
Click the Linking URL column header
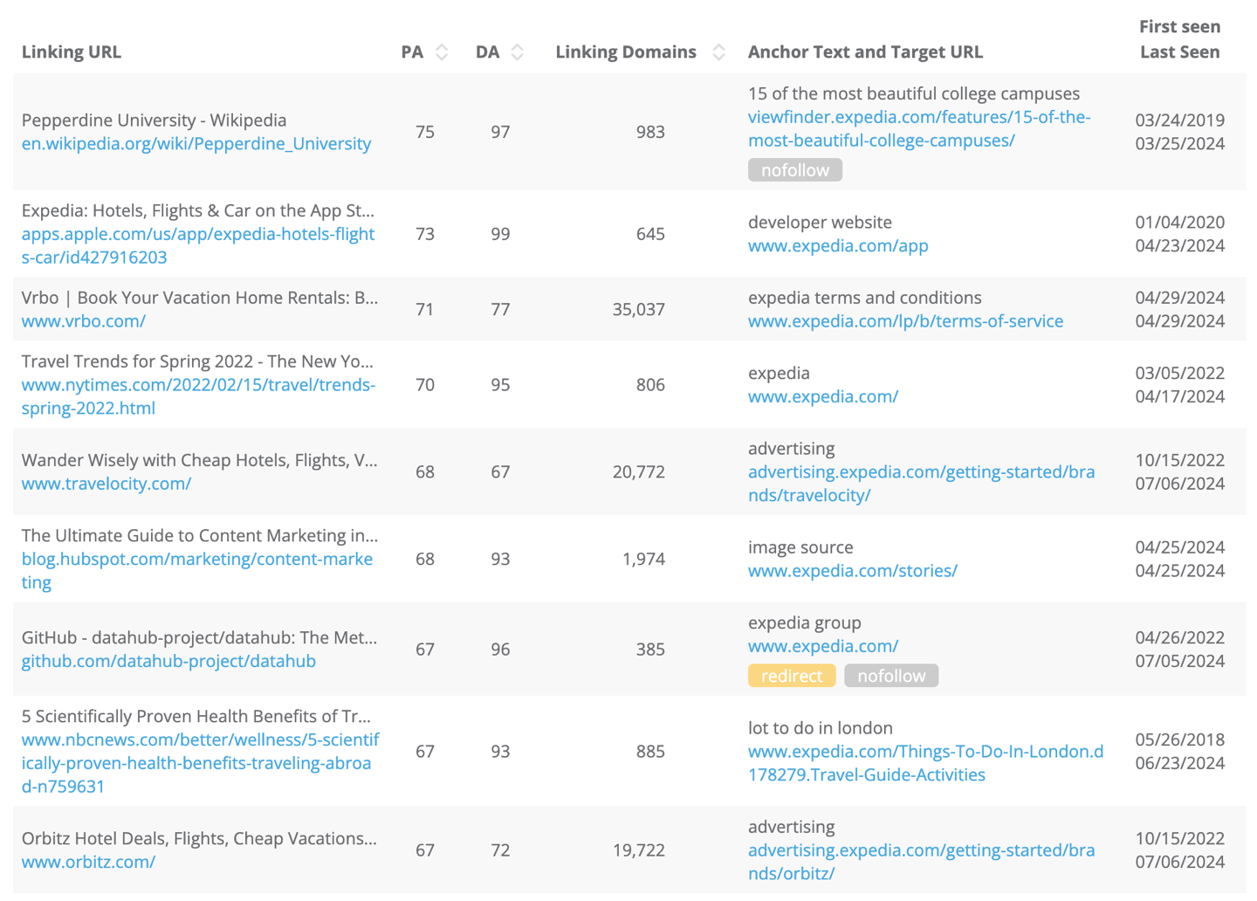point(72,52)
